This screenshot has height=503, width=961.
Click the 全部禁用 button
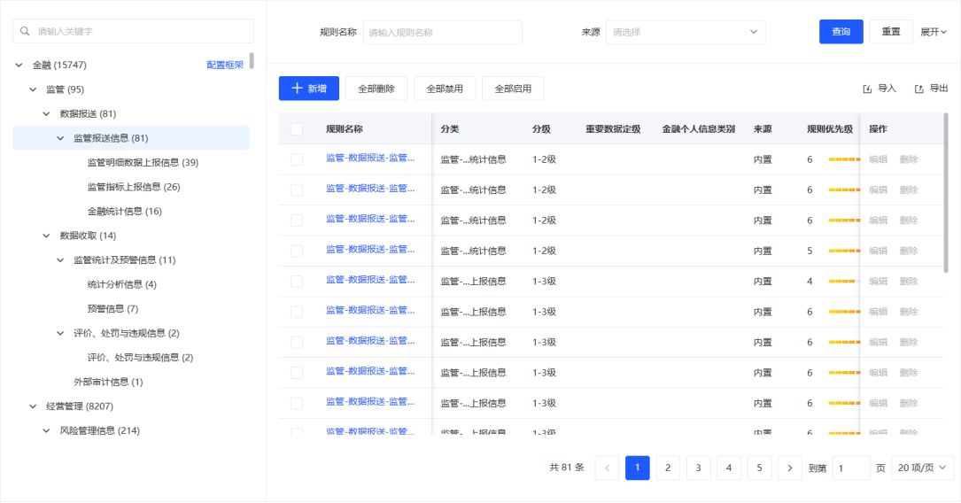pyautogui.click(x=445, y=89)
